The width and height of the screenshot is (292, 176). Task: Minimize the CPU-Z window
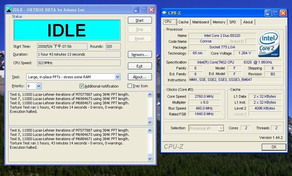[268, 13]
